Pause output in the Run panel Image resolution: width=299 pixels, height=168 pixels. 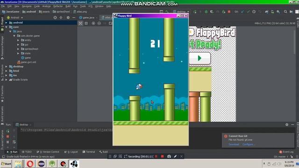8,142
